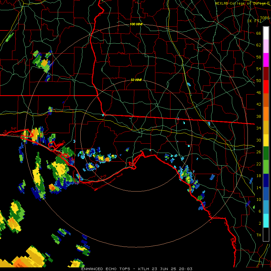The image size is (271, 271).
Task: Select the bright yellow swatch in the color scale
Action: [266, 140]
